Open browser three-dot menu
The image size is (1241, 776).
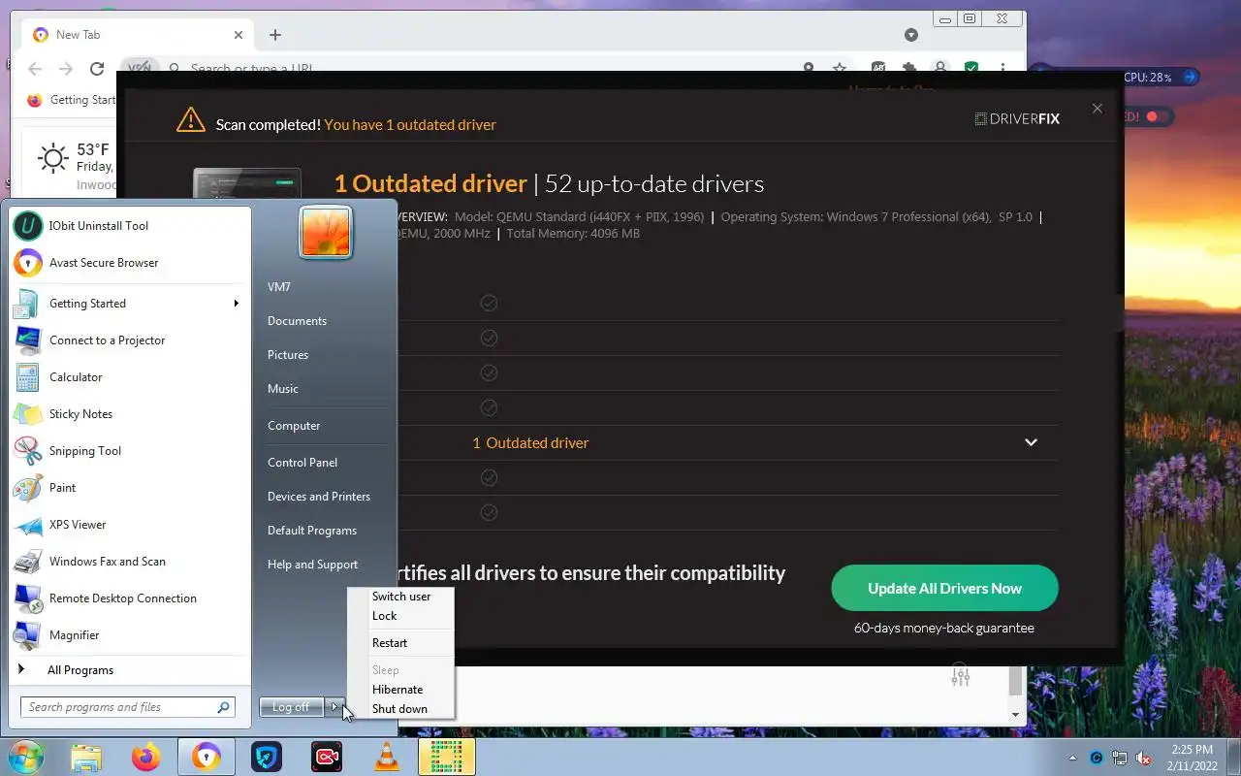click(x=1002, y=69)
